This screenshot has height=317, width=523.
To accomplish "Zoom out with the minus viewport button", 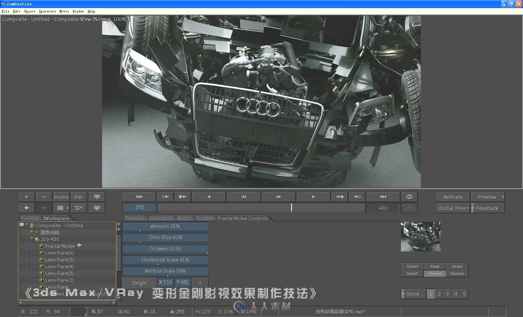I will click(44, 197).
